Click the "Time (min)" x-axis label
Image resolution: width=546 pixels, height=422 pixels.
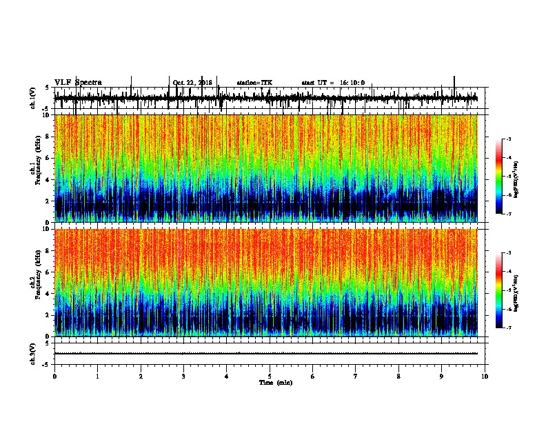click(276, 383)
